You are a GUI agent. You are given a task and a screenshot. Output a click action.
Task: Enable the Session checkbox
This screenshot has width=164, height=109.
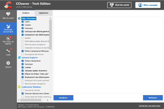[23, 38]
